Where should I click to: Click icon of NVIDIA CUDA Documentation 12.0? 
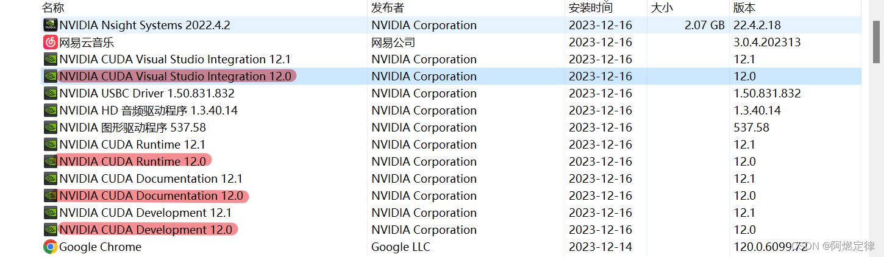pyautogui.click(x=51, y=195)
